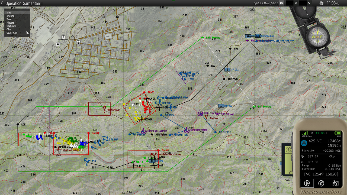Click the RDG Off road purple dot

217,114
